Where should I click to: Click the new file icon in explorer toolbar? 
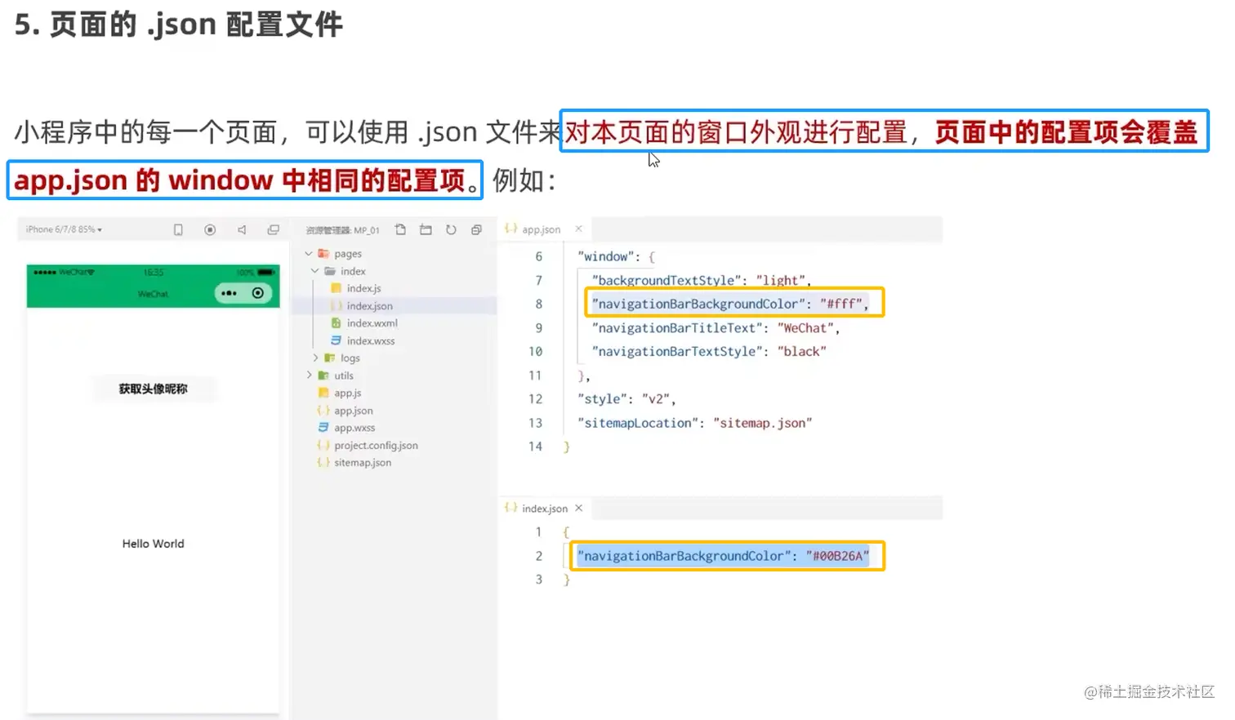[x=400, y=230]
